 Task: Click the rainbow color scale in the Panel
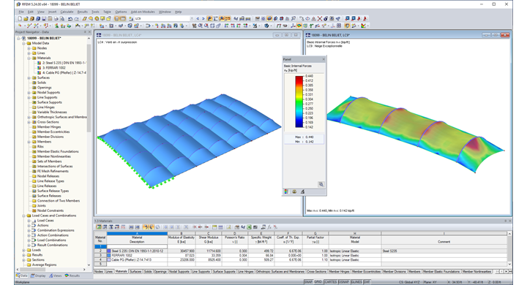[299, 102]
